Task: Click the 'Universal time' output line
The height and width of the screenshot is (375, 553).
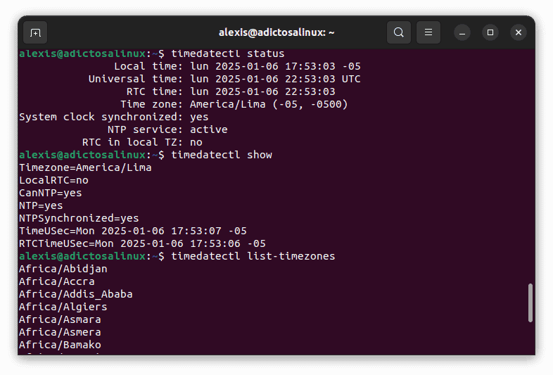Action: pyautogui.click(x=224, y=79)
